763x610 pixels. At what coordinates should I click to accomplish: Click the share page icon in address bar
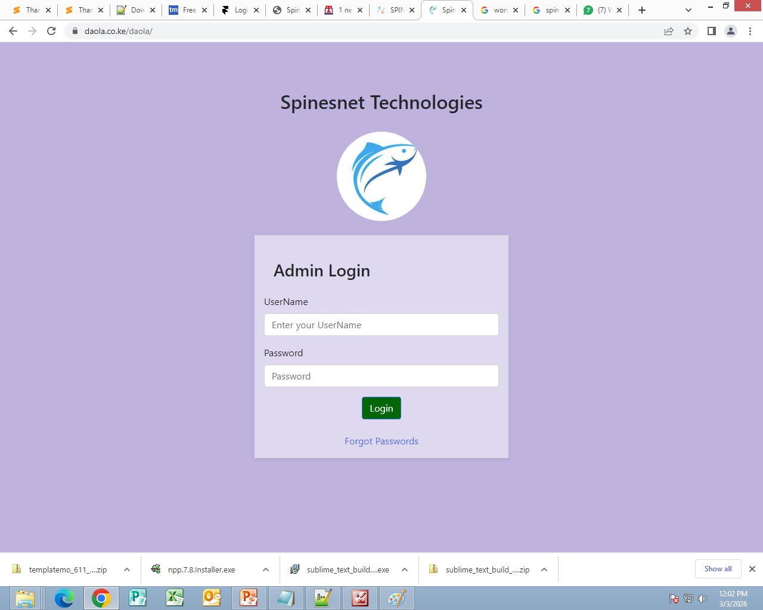pos(669,31)
